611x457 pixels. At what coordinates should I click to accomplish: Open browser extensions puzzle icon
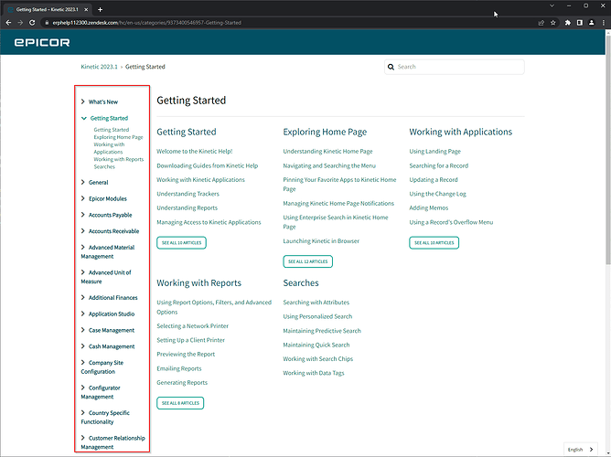[568, 23]
